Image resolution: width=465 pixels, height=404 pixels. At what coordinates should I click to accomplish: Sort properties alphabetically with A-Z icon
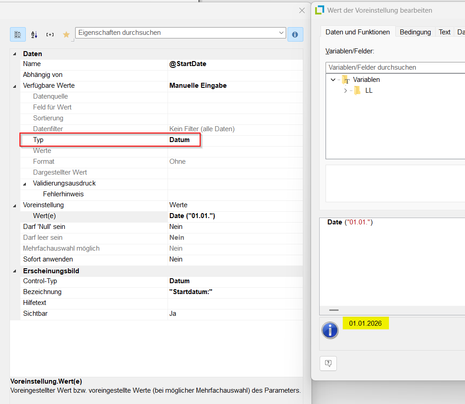[34, 34]
